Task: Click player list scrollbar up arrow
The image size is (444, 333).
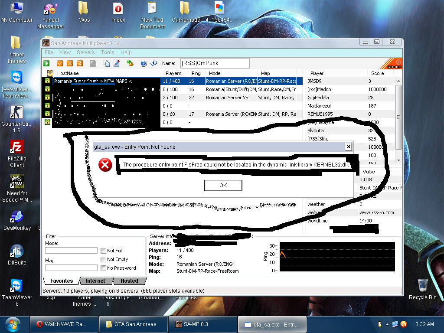Action: tap(398, 81)
